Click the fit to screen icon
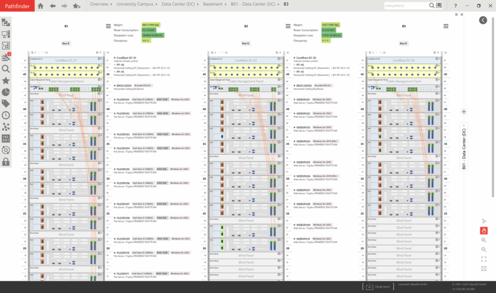The width and height of the screenshot is (496, 293). (x=484, y=259)
